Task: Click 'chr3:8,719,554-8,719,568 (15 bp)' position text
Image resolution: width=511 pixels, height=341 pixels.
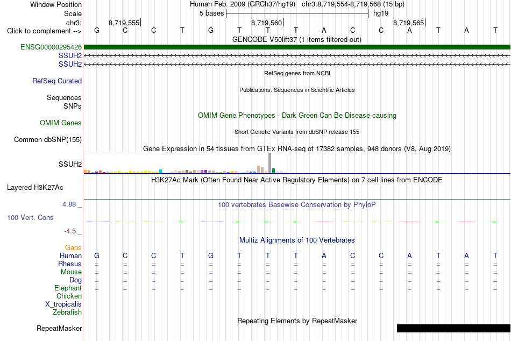Action: [353, 4]
